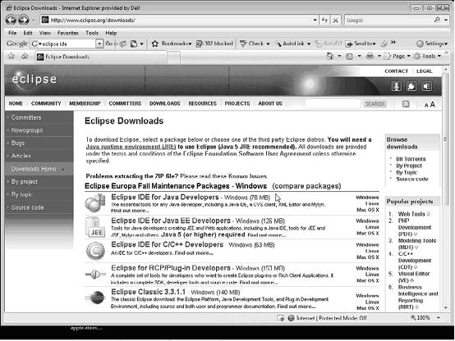Click the eclipse site search input field

(x=333, y=104)
